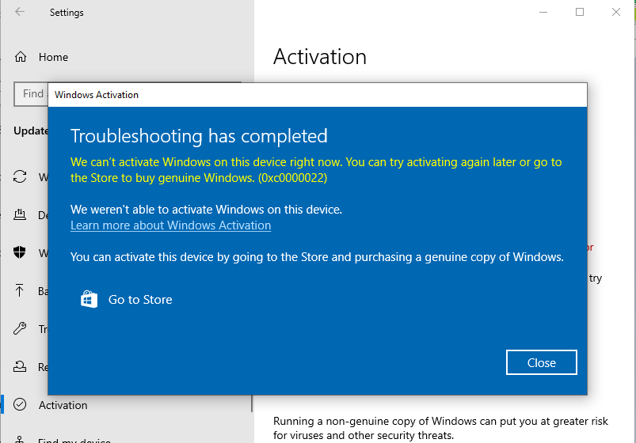Maximize the Settings window
This screenshot has height=443, width=636.
click(580, 12)
